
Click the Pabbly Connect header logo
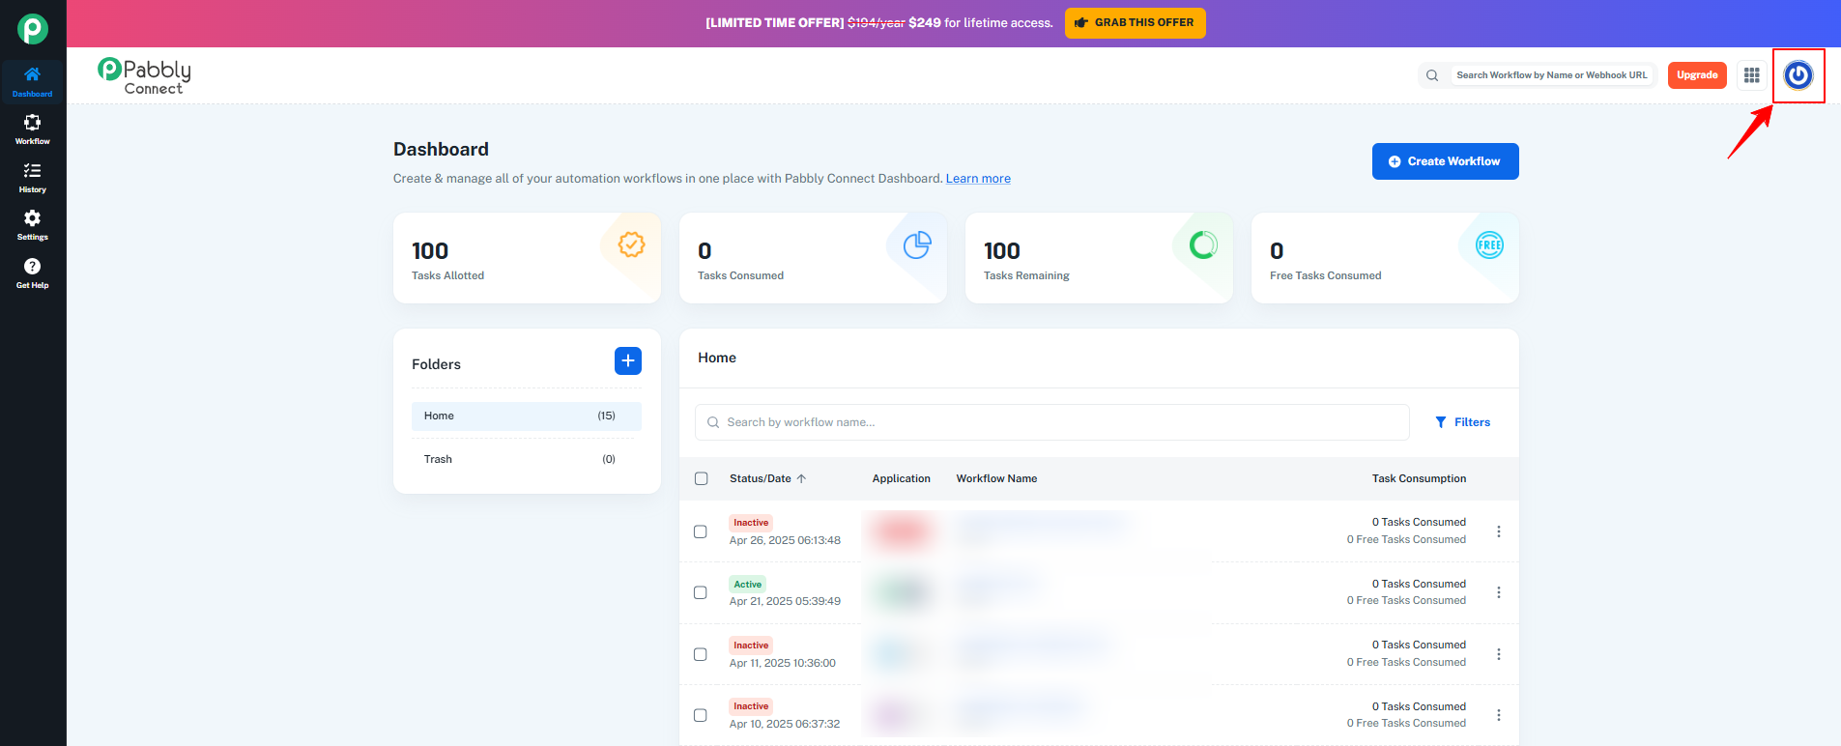pyautogui.click(x=145, y=75)
